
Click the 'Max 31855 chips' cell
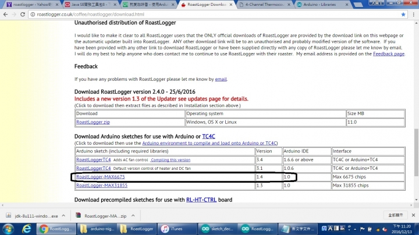[x=368, y=186]
